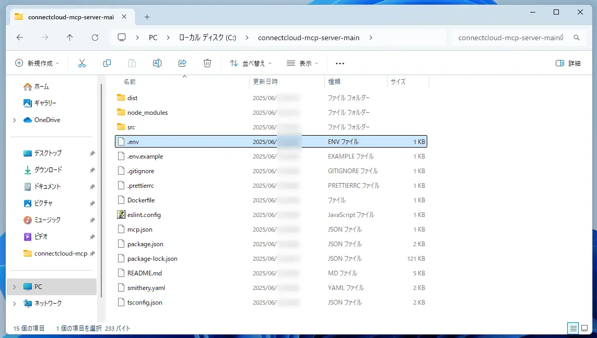Open the Sort (並べ替え) dropdown

click(251, 63)
